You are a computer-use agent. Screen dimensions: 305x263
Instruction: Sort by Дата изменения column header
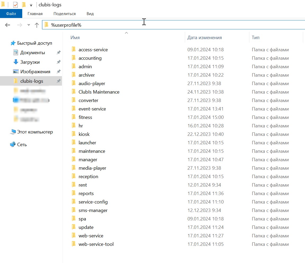204,38
